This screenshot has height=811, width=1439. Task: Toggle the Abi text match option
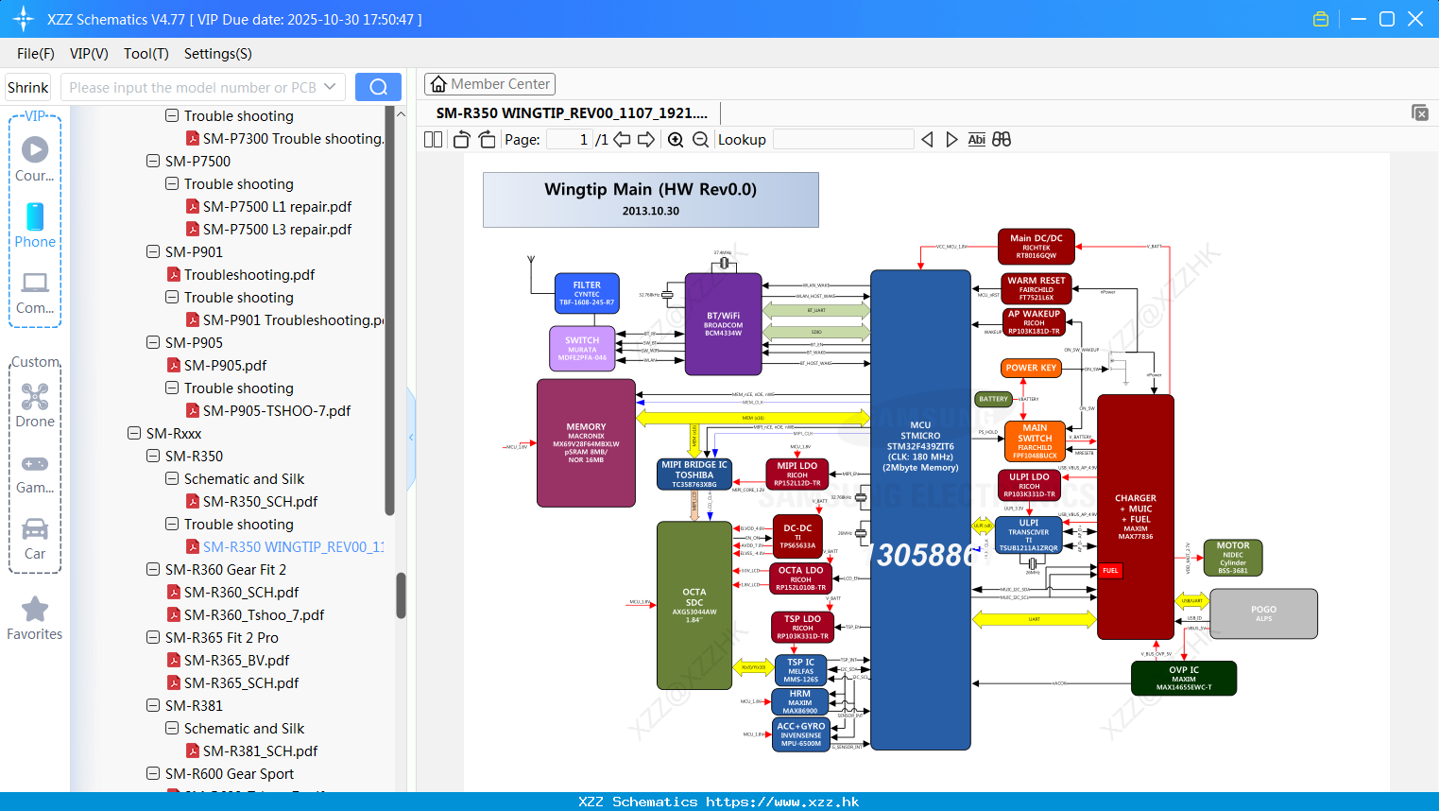point(977,140)
